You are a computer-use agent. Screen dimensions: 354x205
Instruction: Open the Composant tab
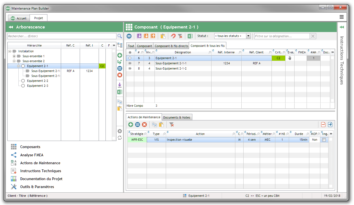click(x=144, y=46)
